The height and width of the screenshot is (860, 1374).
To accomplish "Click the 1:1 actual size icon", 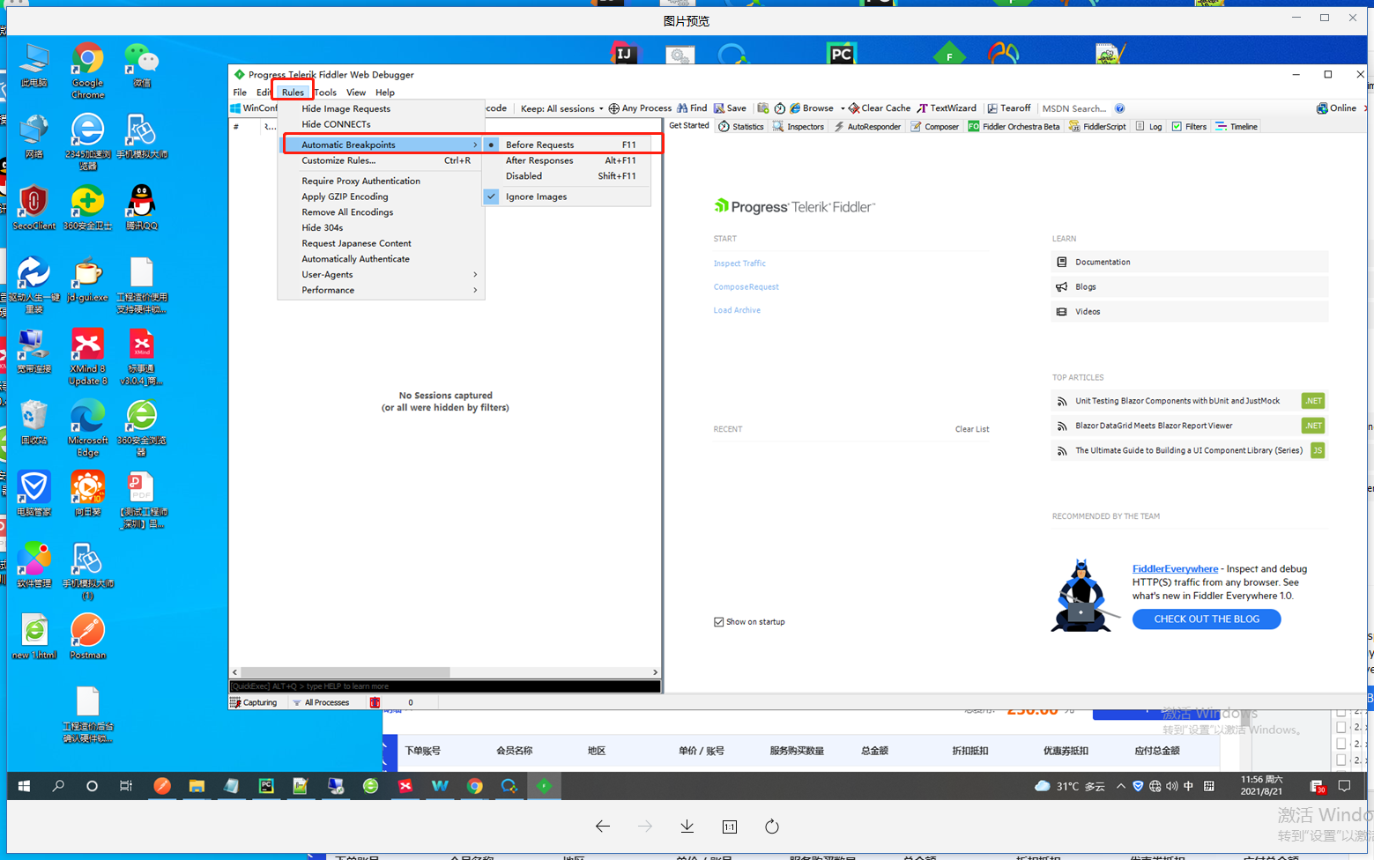I will (x=730, y=827).
